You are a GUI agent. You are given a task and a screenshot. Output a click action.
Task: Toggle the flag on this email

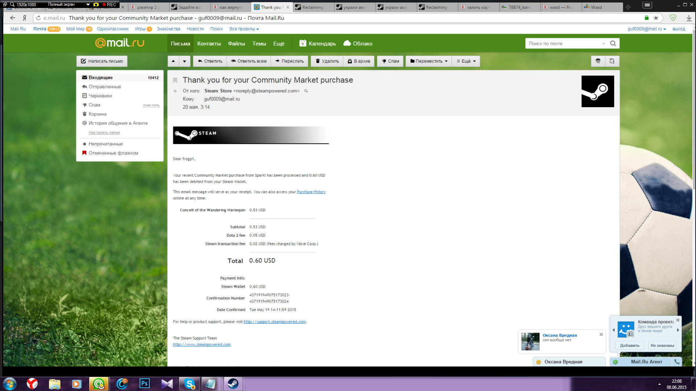pos(175,80)
